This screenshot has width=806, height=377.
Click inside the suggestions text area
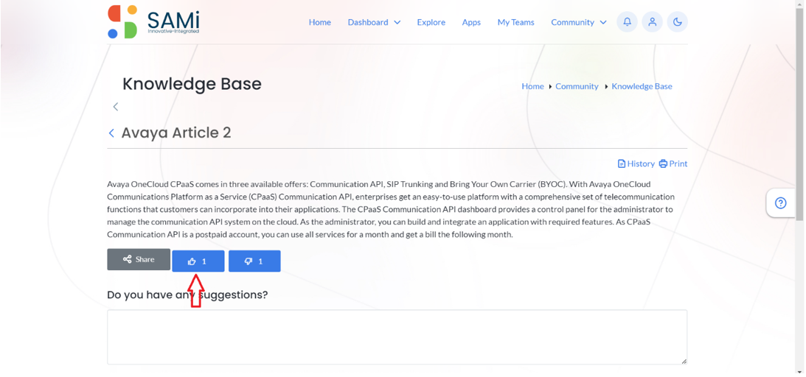pyautogui.click(x=397, y=337)
